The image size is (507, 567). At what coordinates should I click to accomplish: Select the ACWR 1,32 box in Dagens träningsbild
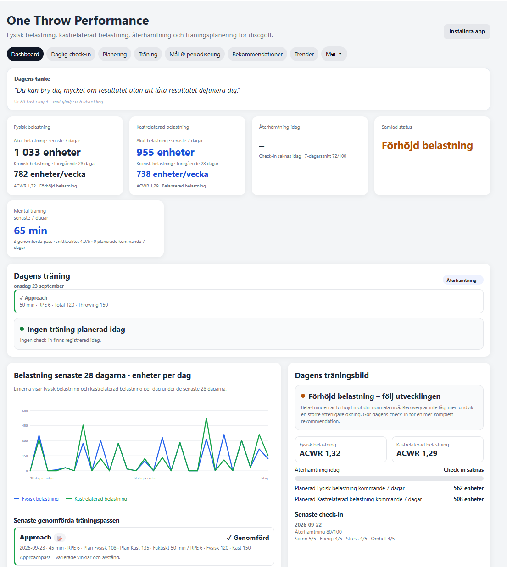pos(341,449)
